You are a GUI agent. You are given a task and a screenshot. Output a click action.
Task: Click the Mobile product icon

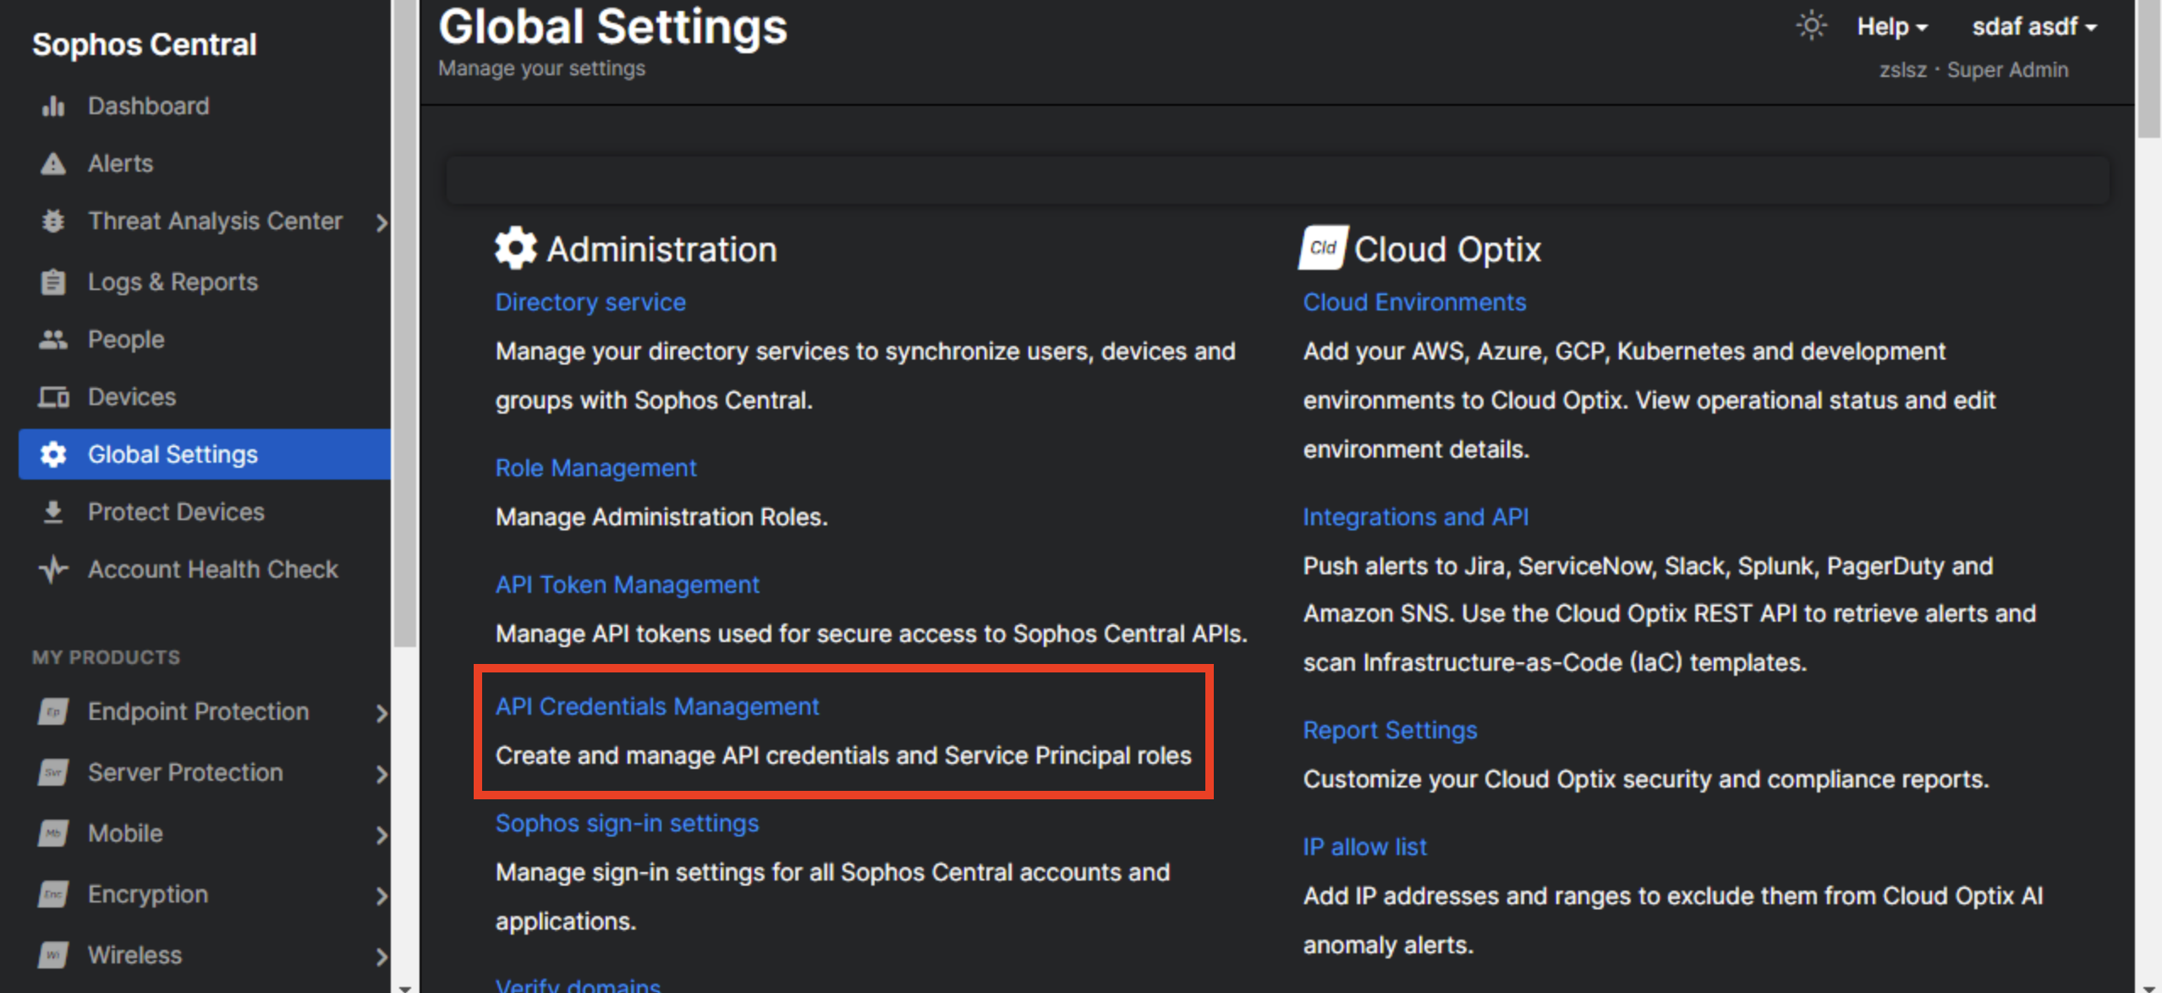[x=53, y=834]
